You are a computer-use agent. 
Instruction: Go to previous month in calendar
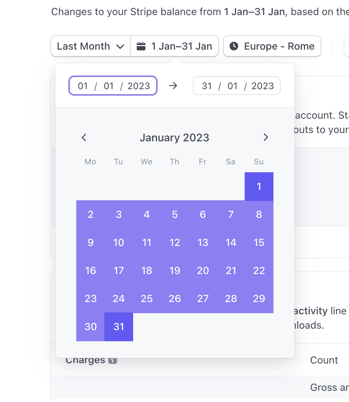coord(84,137)
